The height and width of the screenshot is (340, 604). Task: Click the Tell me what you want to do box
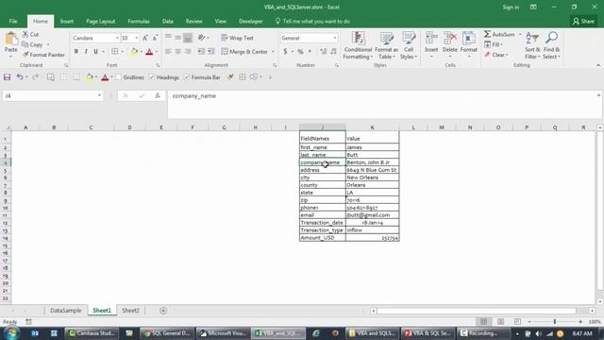click(x=312, y=21)
